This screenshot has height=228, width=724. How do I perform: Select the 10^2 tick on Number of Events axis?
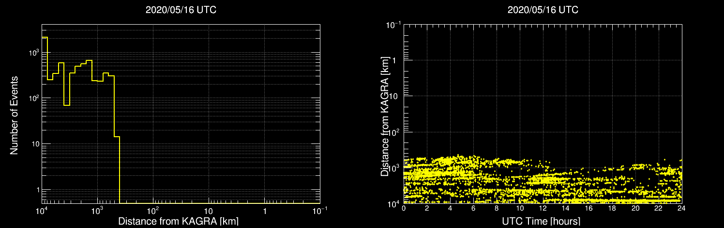coord(33,97)
